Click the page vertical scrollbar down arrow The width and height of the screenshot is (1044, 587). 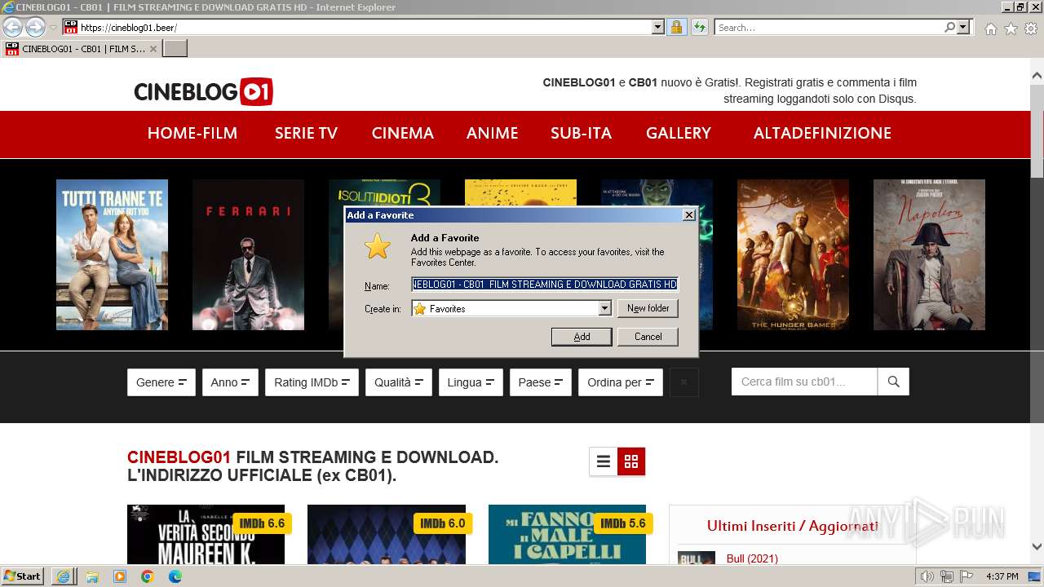1037,547
